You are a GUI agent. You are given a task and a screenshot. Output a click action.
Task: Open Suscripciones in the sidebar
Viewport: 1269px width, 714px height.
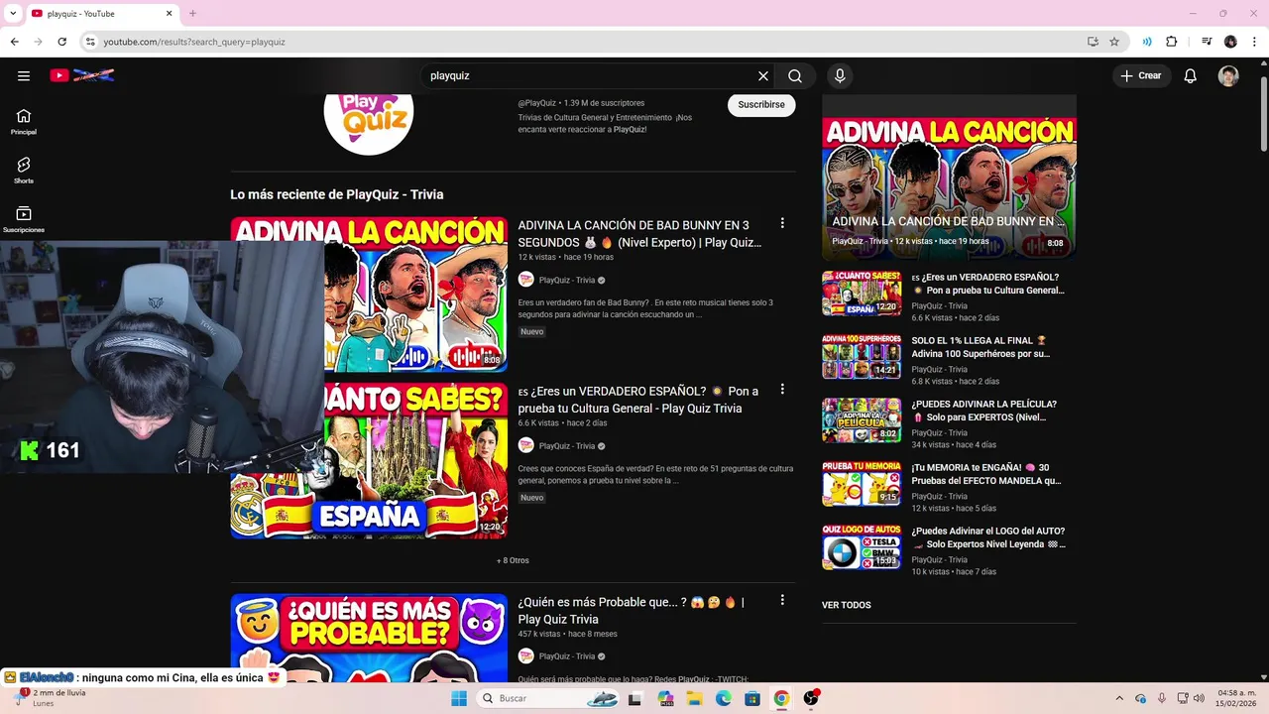[24, 218]
